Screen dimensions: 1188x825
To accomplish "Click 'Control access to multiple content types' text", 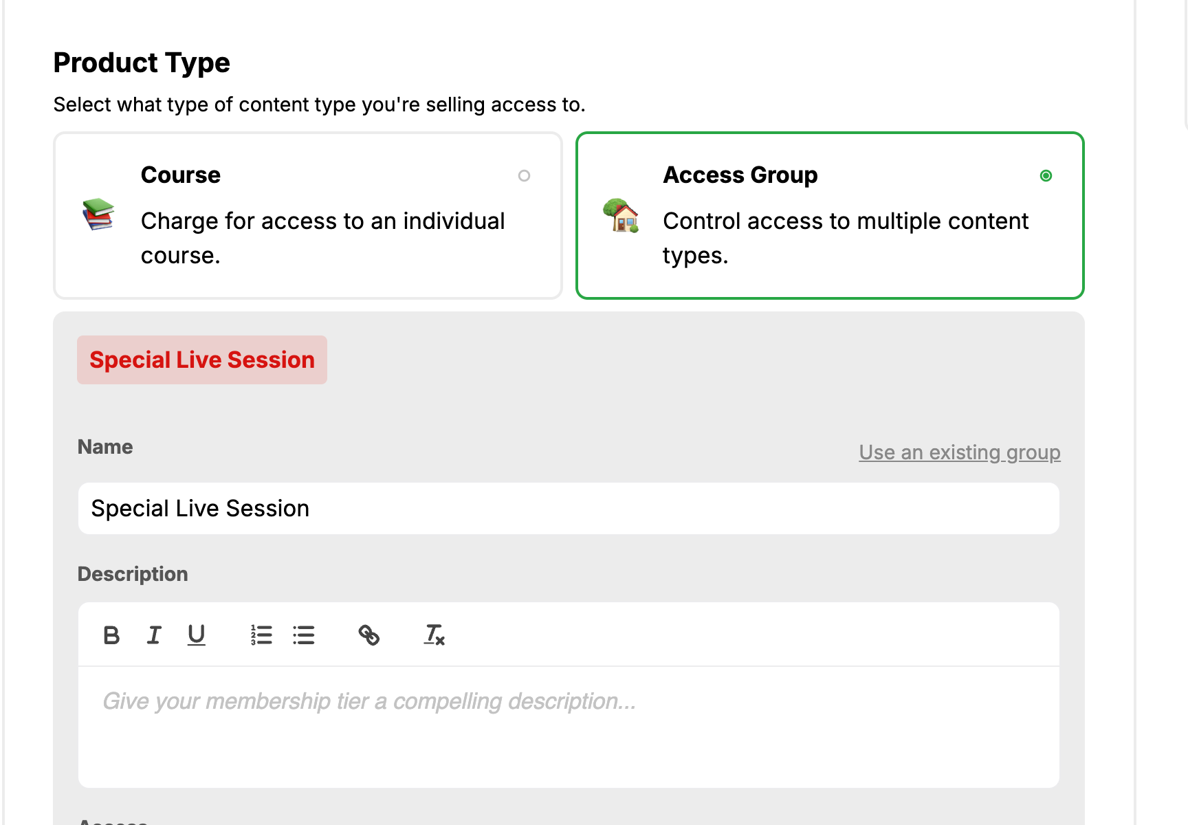I will click(x=846, y=238).
